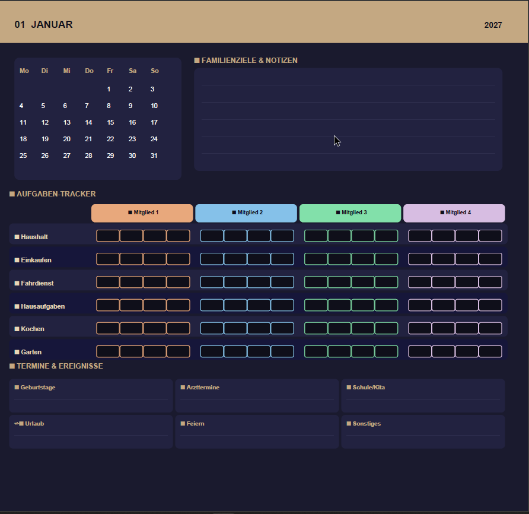Click the icon in front of Urlaub
This screenshot has height=514, width=529.
point(19,424)
